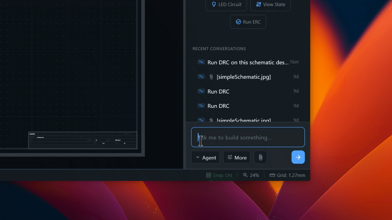Click the grid icon next to Snap ON
The image size is (392, 220).
(x=209, y=175)
